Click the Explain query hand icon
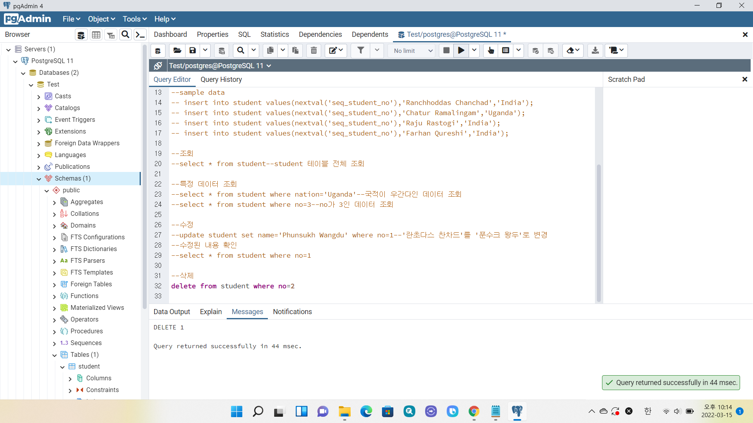Screen dimensions: 753x423 coord(491,51)
